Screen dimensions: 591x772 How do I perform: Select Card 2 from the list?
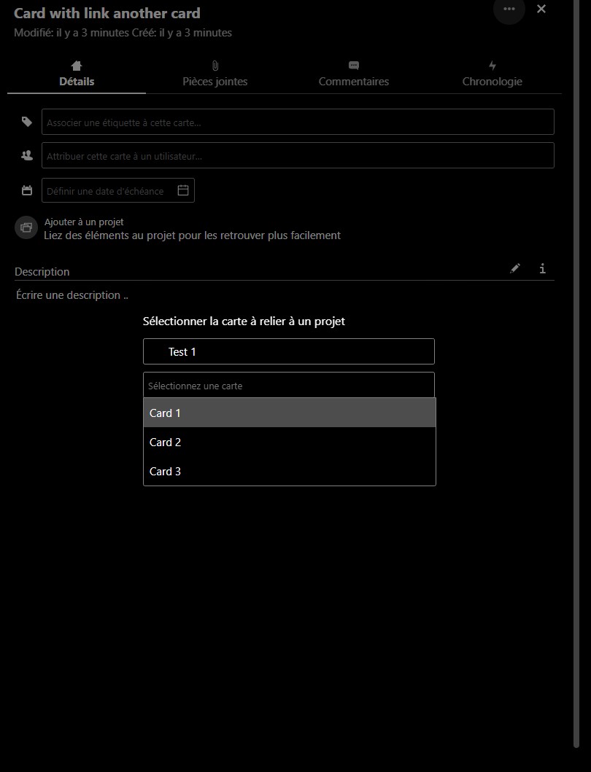(x=290, y=442)
